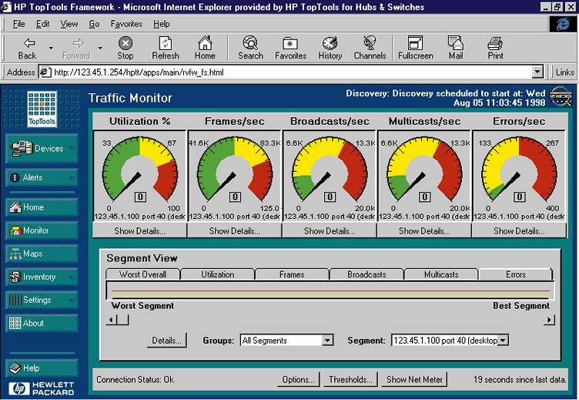Open the Address bar dropdown arrow
This screenshot has width=579, height=400.
537,72
